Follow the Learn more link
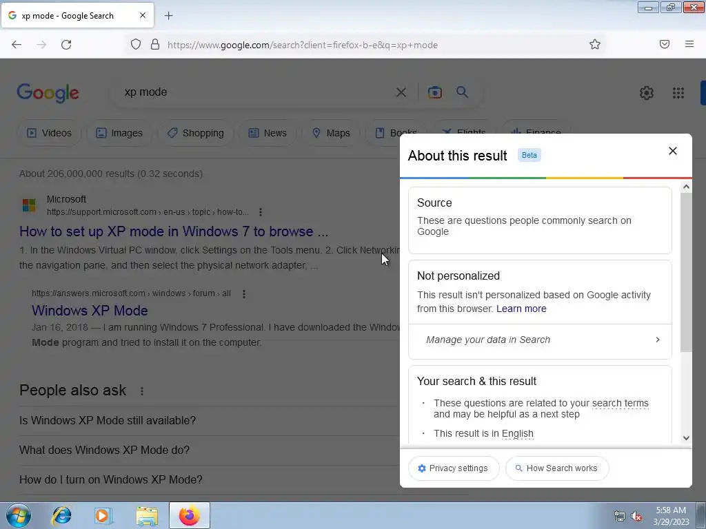 (521, 309)
